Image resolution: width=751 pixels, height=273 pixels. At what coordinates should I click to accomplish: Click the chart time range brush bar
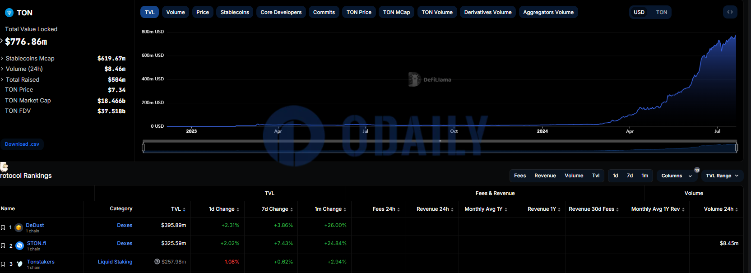[440, 148]
